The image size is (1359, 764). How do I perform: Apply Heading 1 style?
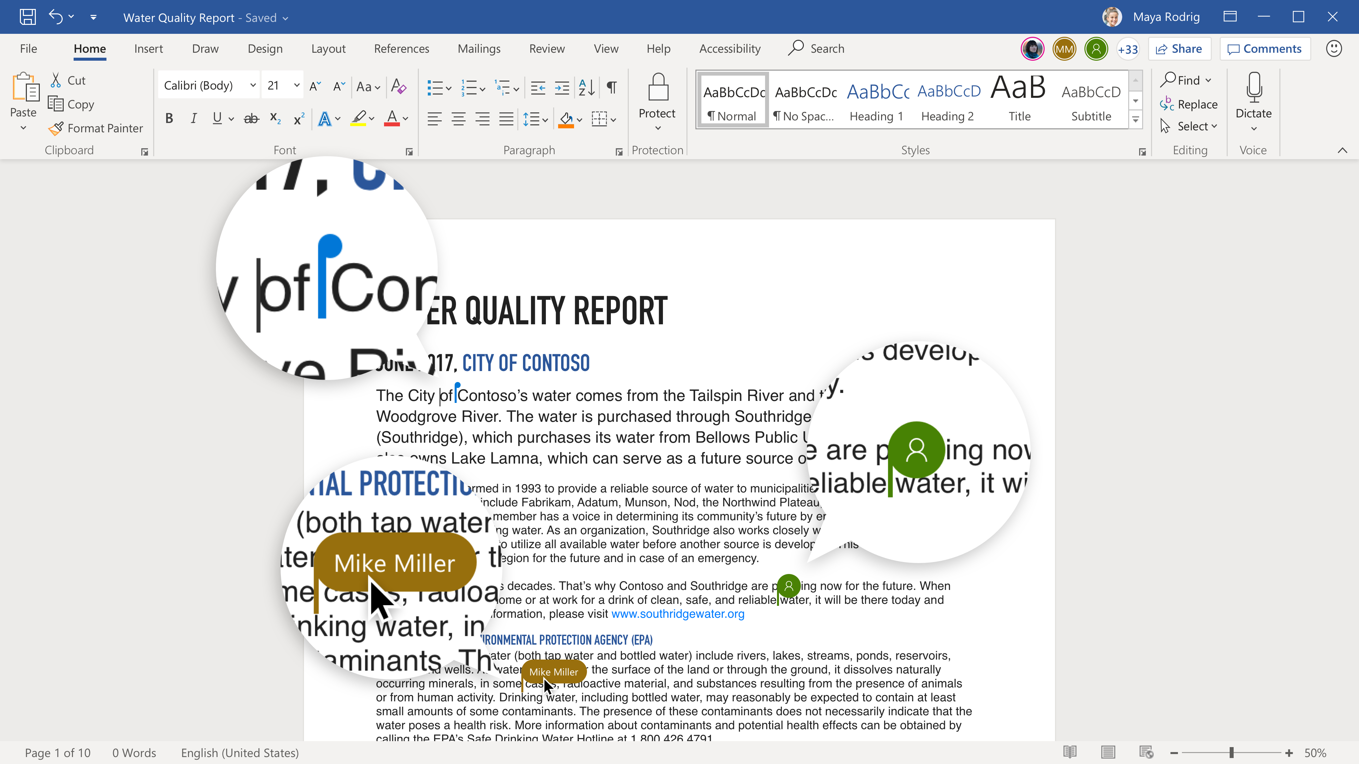(x=877, y=100)
